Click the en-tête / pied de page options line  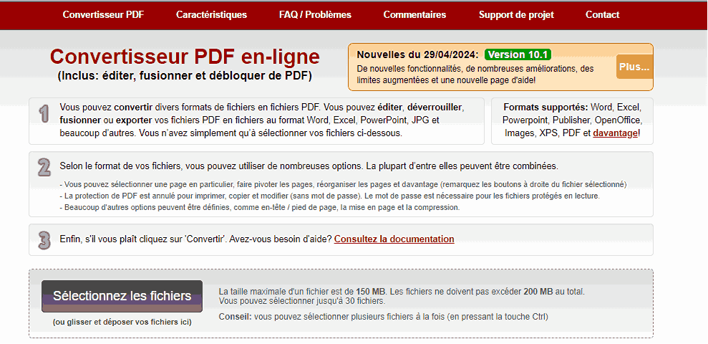click(x=260, y=208)
